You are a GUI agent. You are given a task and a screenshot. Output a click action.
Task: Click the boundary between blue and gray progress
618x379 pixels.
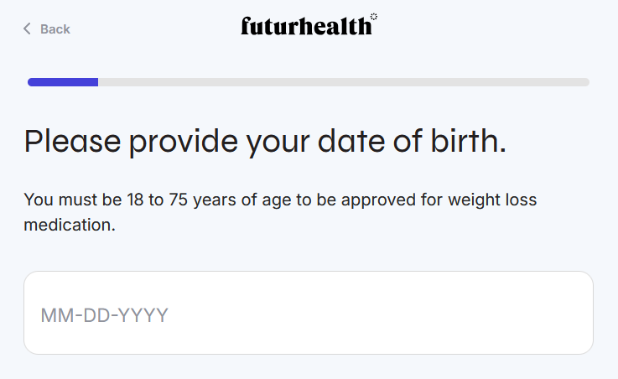(98, 82)
